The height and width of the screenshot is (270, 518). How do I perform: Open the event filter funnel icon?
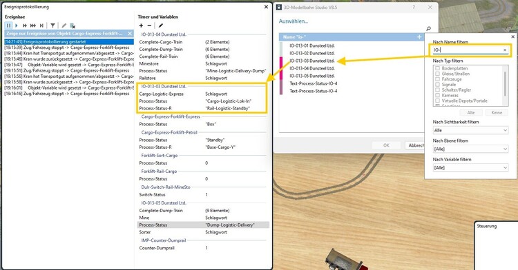(x=52, y=25)
